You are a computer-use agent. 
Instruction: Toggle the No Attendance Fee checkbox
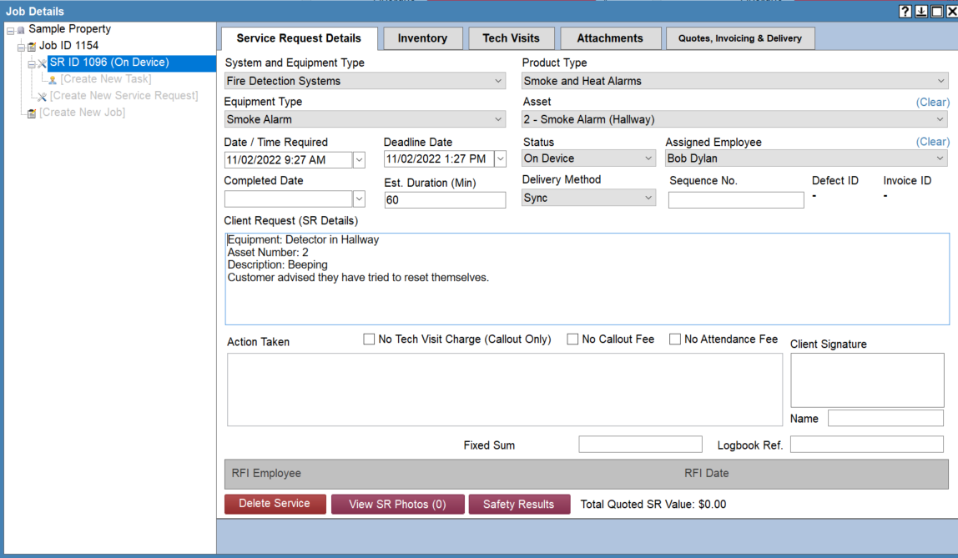click(675, 339)
